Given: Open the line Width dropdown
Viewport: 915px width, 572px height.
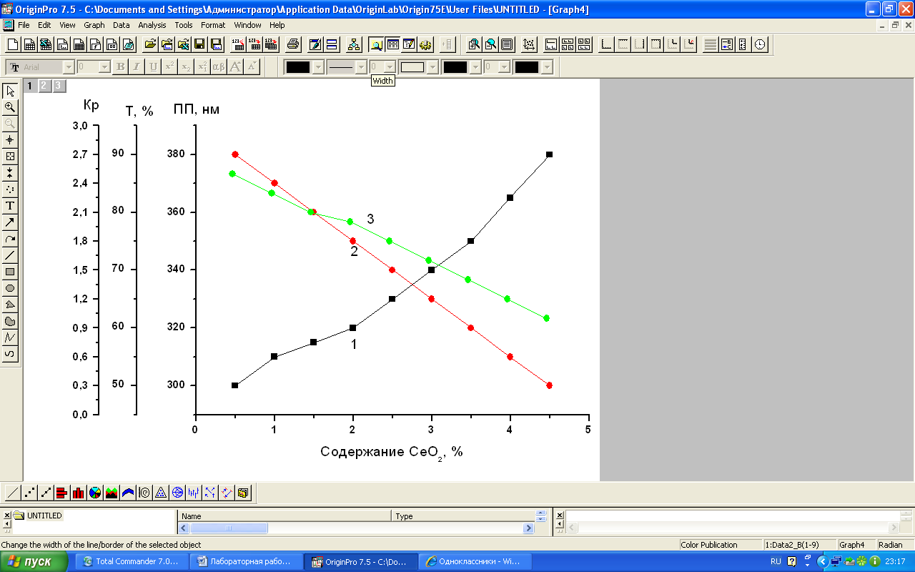Looking at the screenshot, I should pos(390,66).
